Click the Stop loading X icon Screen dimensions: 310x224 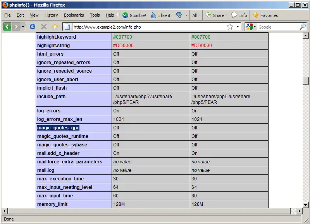tap(44, 27)
